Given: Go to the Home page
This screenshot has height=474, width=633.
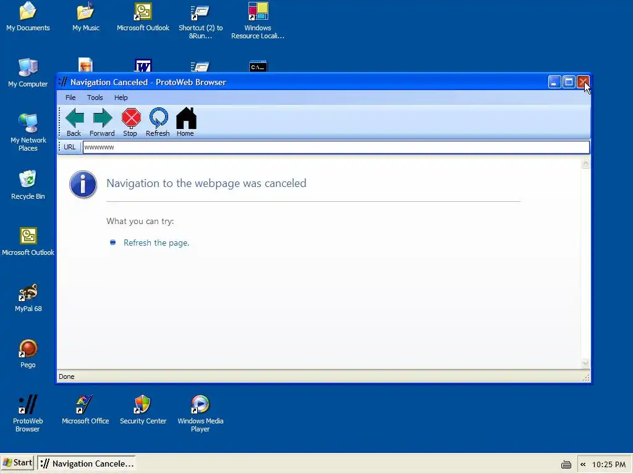Looking at the screenshot, I should pyautogui.click(x=185, y=122).
